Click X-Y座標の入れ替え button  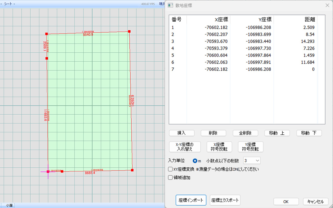tap(185, 147)
